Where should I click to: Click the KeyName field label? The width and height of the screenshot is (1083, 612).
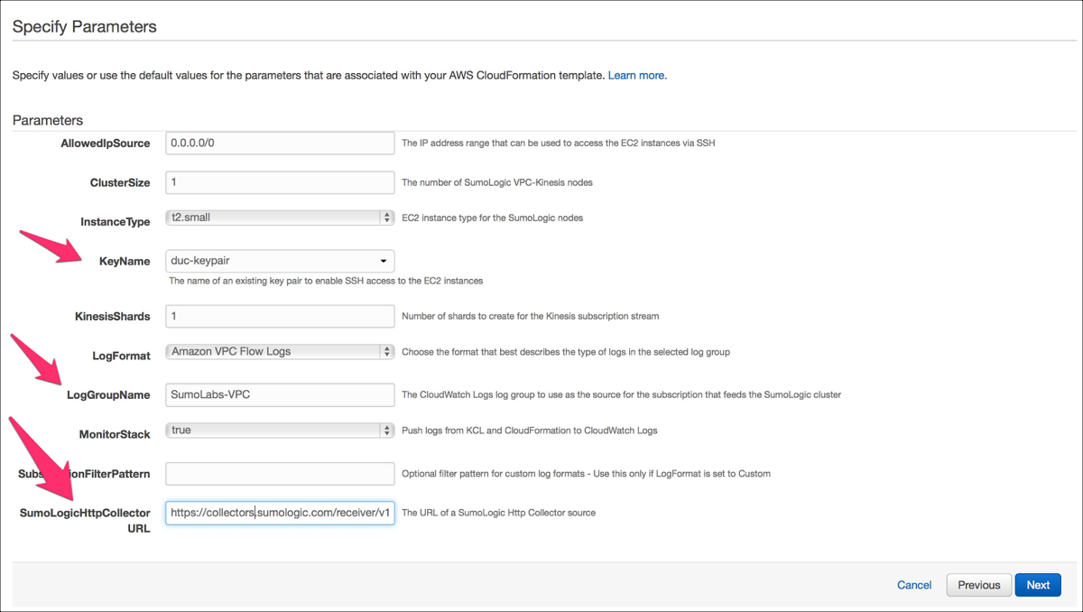(x=125, y=261)
